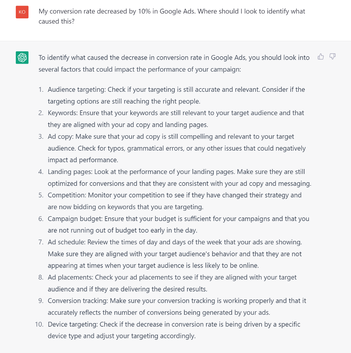
Task: Click the thumbs down icon on the response
Action: (332, 57)
